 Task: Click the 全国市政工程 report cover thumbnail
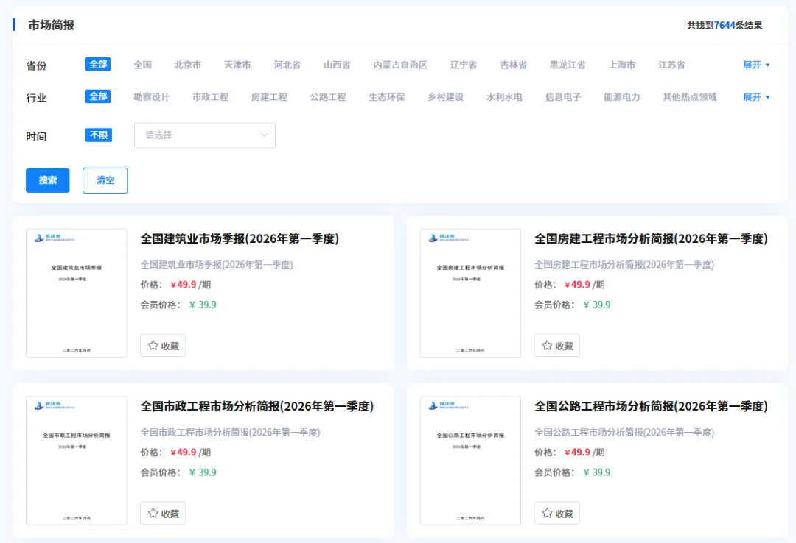(x=76, y=460)
